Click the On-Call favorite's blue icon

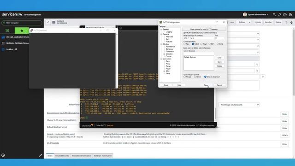pos(3,37)
